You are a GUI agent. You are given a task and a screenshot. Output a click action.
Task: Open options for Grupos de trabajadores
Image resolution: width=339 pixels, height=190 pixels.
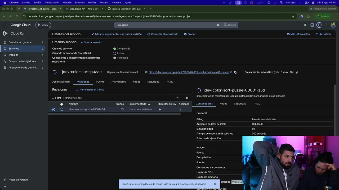(42, 61)
